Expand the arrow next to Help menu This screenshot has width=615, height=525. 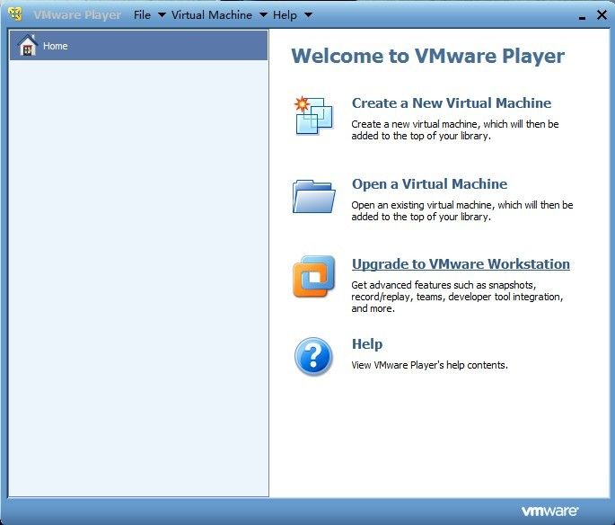pos(308,15)
